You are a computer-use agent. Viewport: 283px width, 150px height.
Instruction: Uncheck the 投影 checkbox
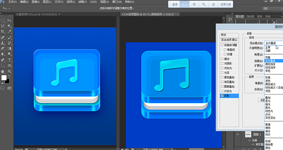(222, 96)
